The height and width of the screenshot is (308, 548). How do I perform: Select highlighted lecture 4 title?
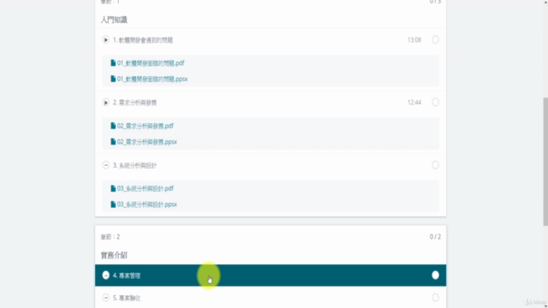(127, 275)
